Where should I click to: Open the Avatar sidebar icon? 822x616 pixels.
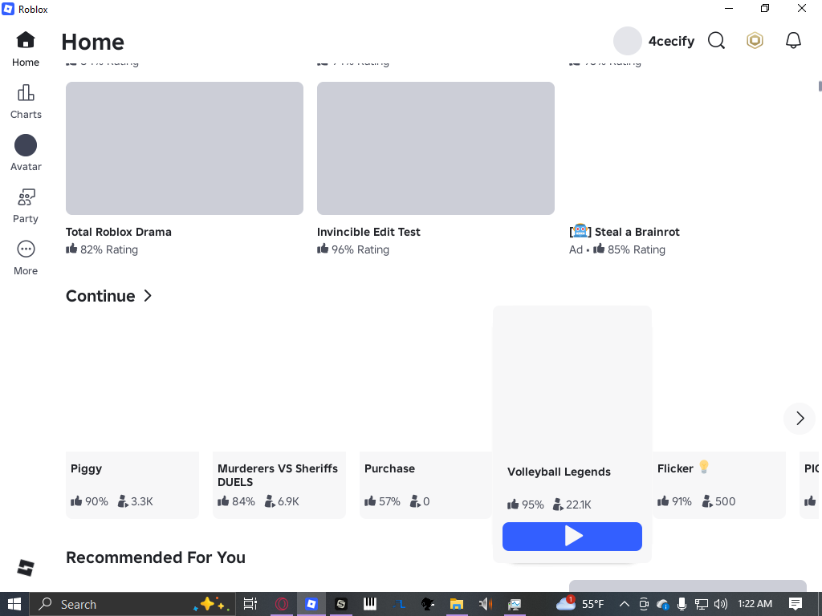coord(26,145)
